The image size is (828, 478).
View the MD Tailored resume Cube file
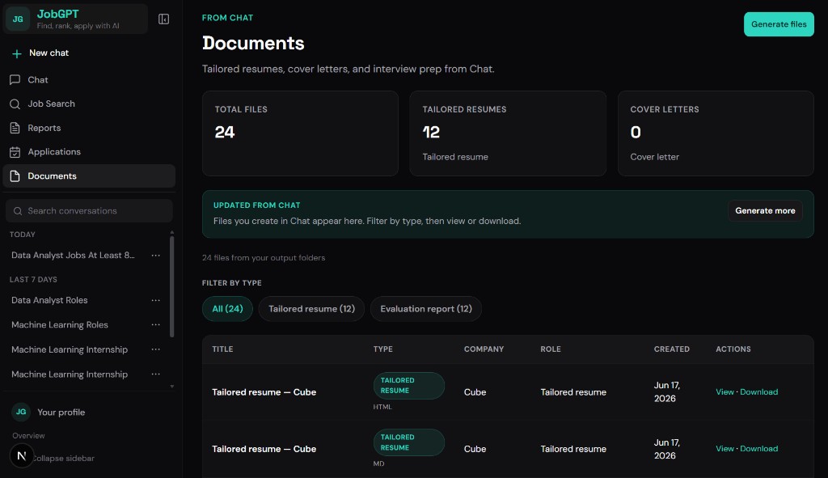pos(724,448)
